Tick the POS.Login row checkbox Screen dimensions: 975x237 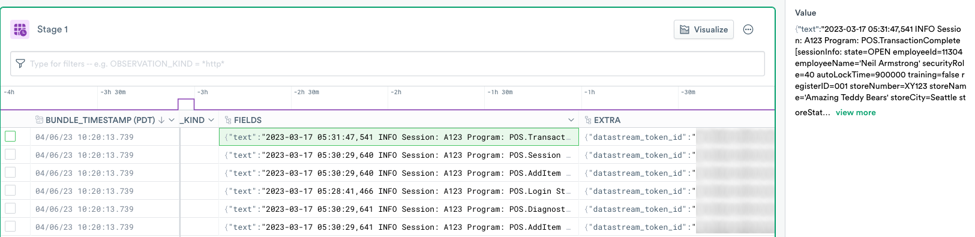point(10,191)
